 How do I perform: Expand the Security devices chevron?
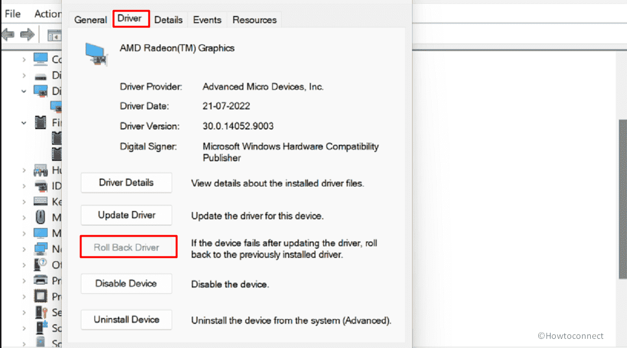point(24,312)
